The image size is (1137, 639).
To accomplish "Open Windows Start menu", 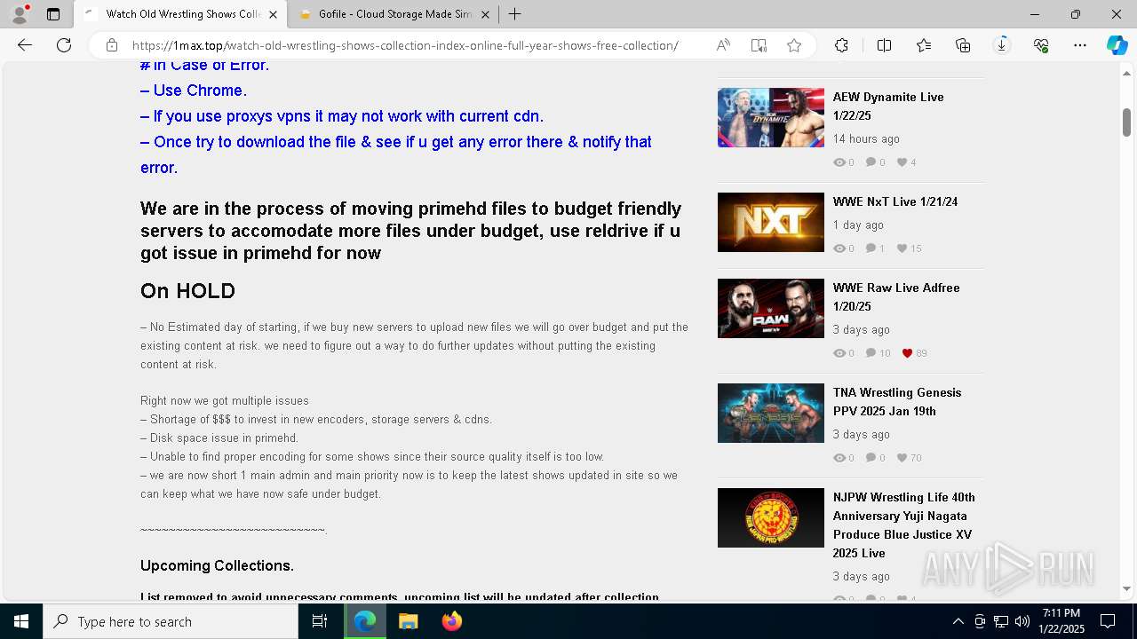I will 21,621.
